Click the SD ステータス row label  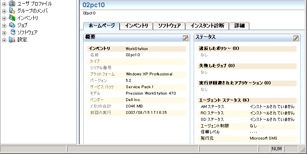click(x=212, y=120)
